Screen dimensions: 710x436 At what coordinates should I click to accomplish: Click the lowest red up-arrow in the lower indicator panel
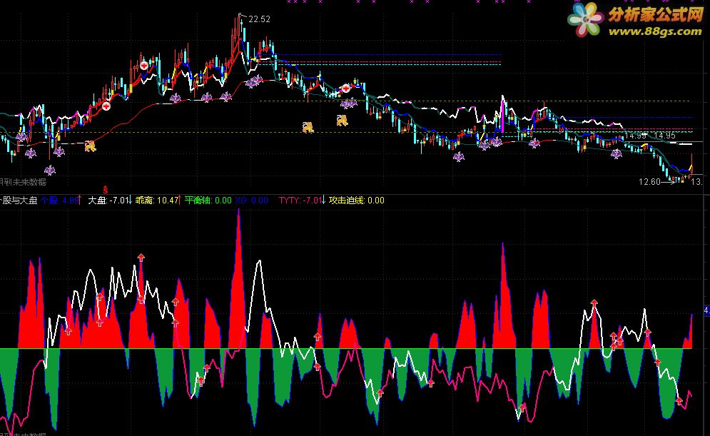click(x=522, y=408)
